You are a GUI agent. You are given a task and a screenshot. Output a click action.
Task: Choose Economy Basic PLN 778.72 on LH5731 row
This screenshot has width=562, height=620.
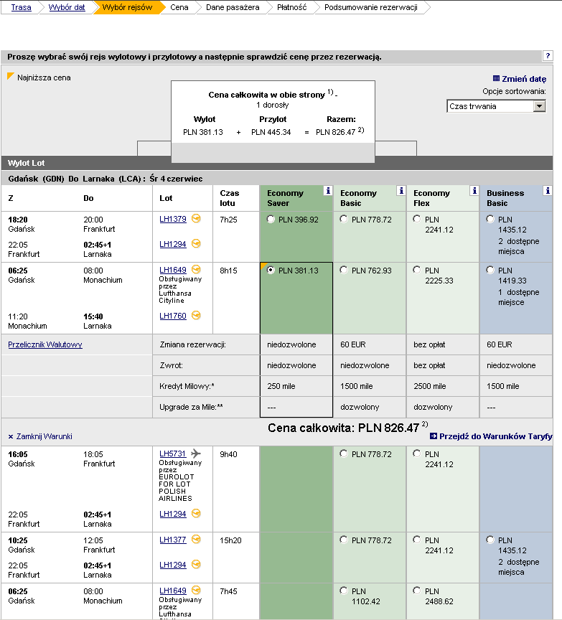344,454
